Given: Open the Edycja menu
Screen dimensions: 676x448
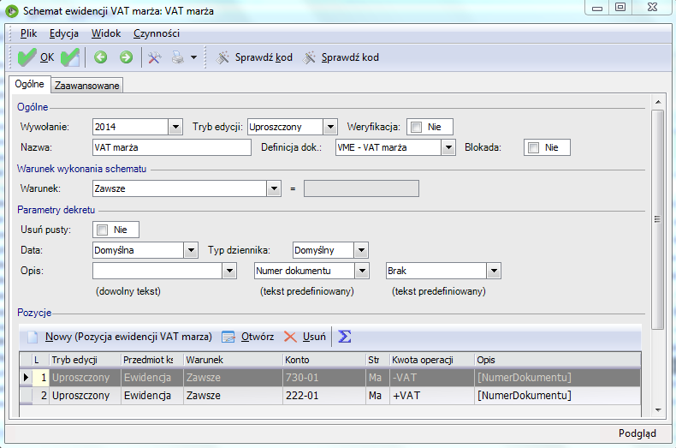Looking at the screenshot, I should [64, 33].
